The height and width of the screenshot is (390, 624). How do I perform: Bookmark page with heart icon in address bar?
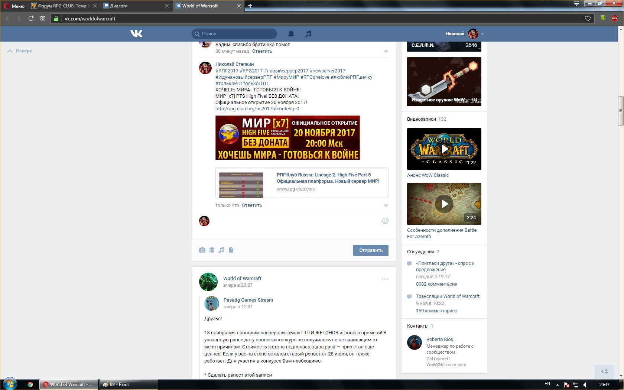point(588,19)
